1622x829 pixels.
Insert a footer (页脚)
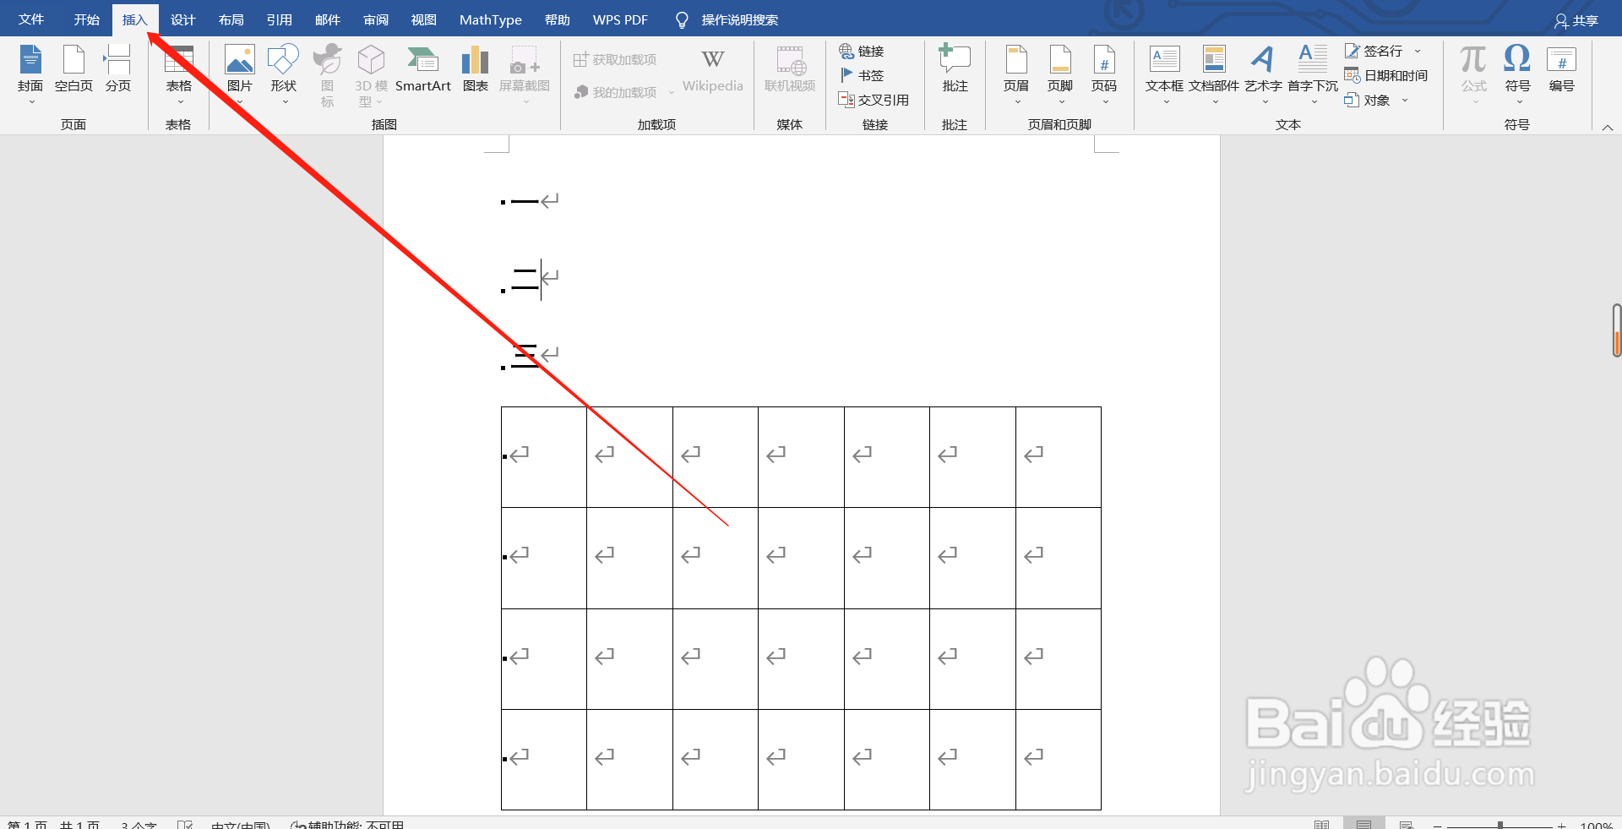1060,74
